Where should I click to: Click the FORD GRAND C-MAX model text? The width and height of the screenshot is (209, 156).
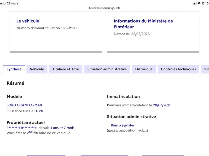pos(25,105)
